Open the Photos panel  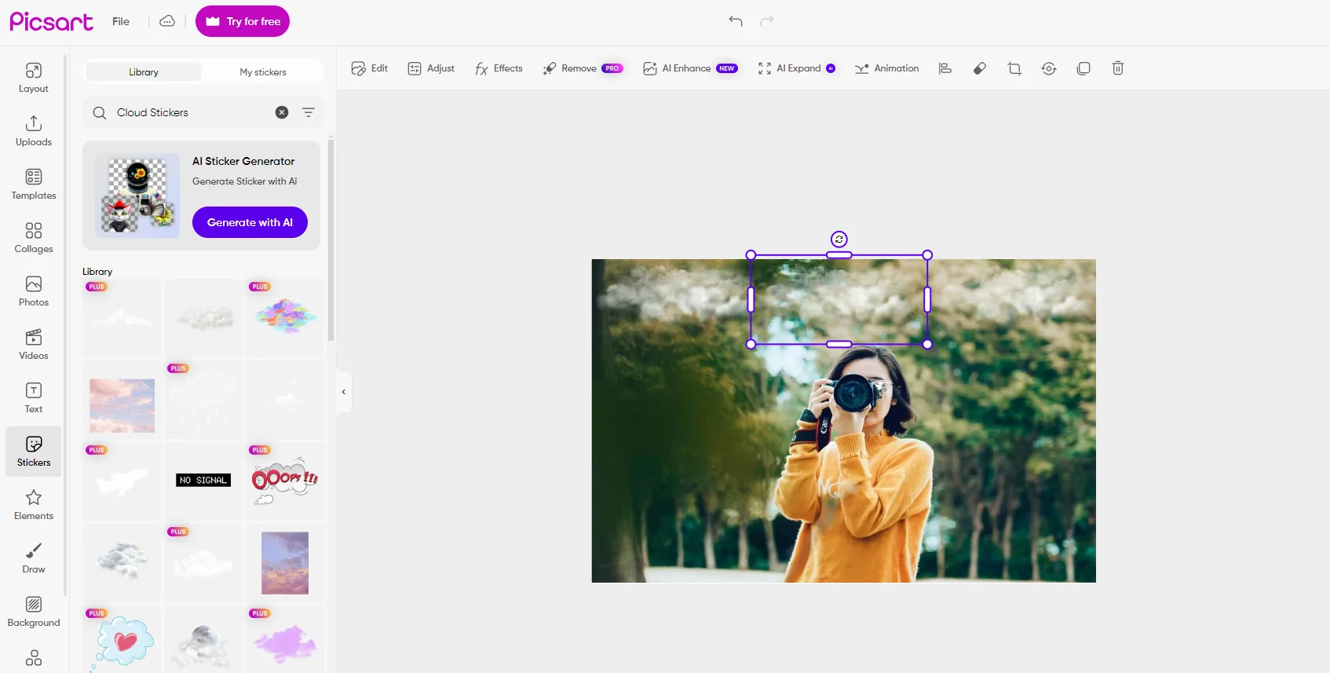point(34,291)
